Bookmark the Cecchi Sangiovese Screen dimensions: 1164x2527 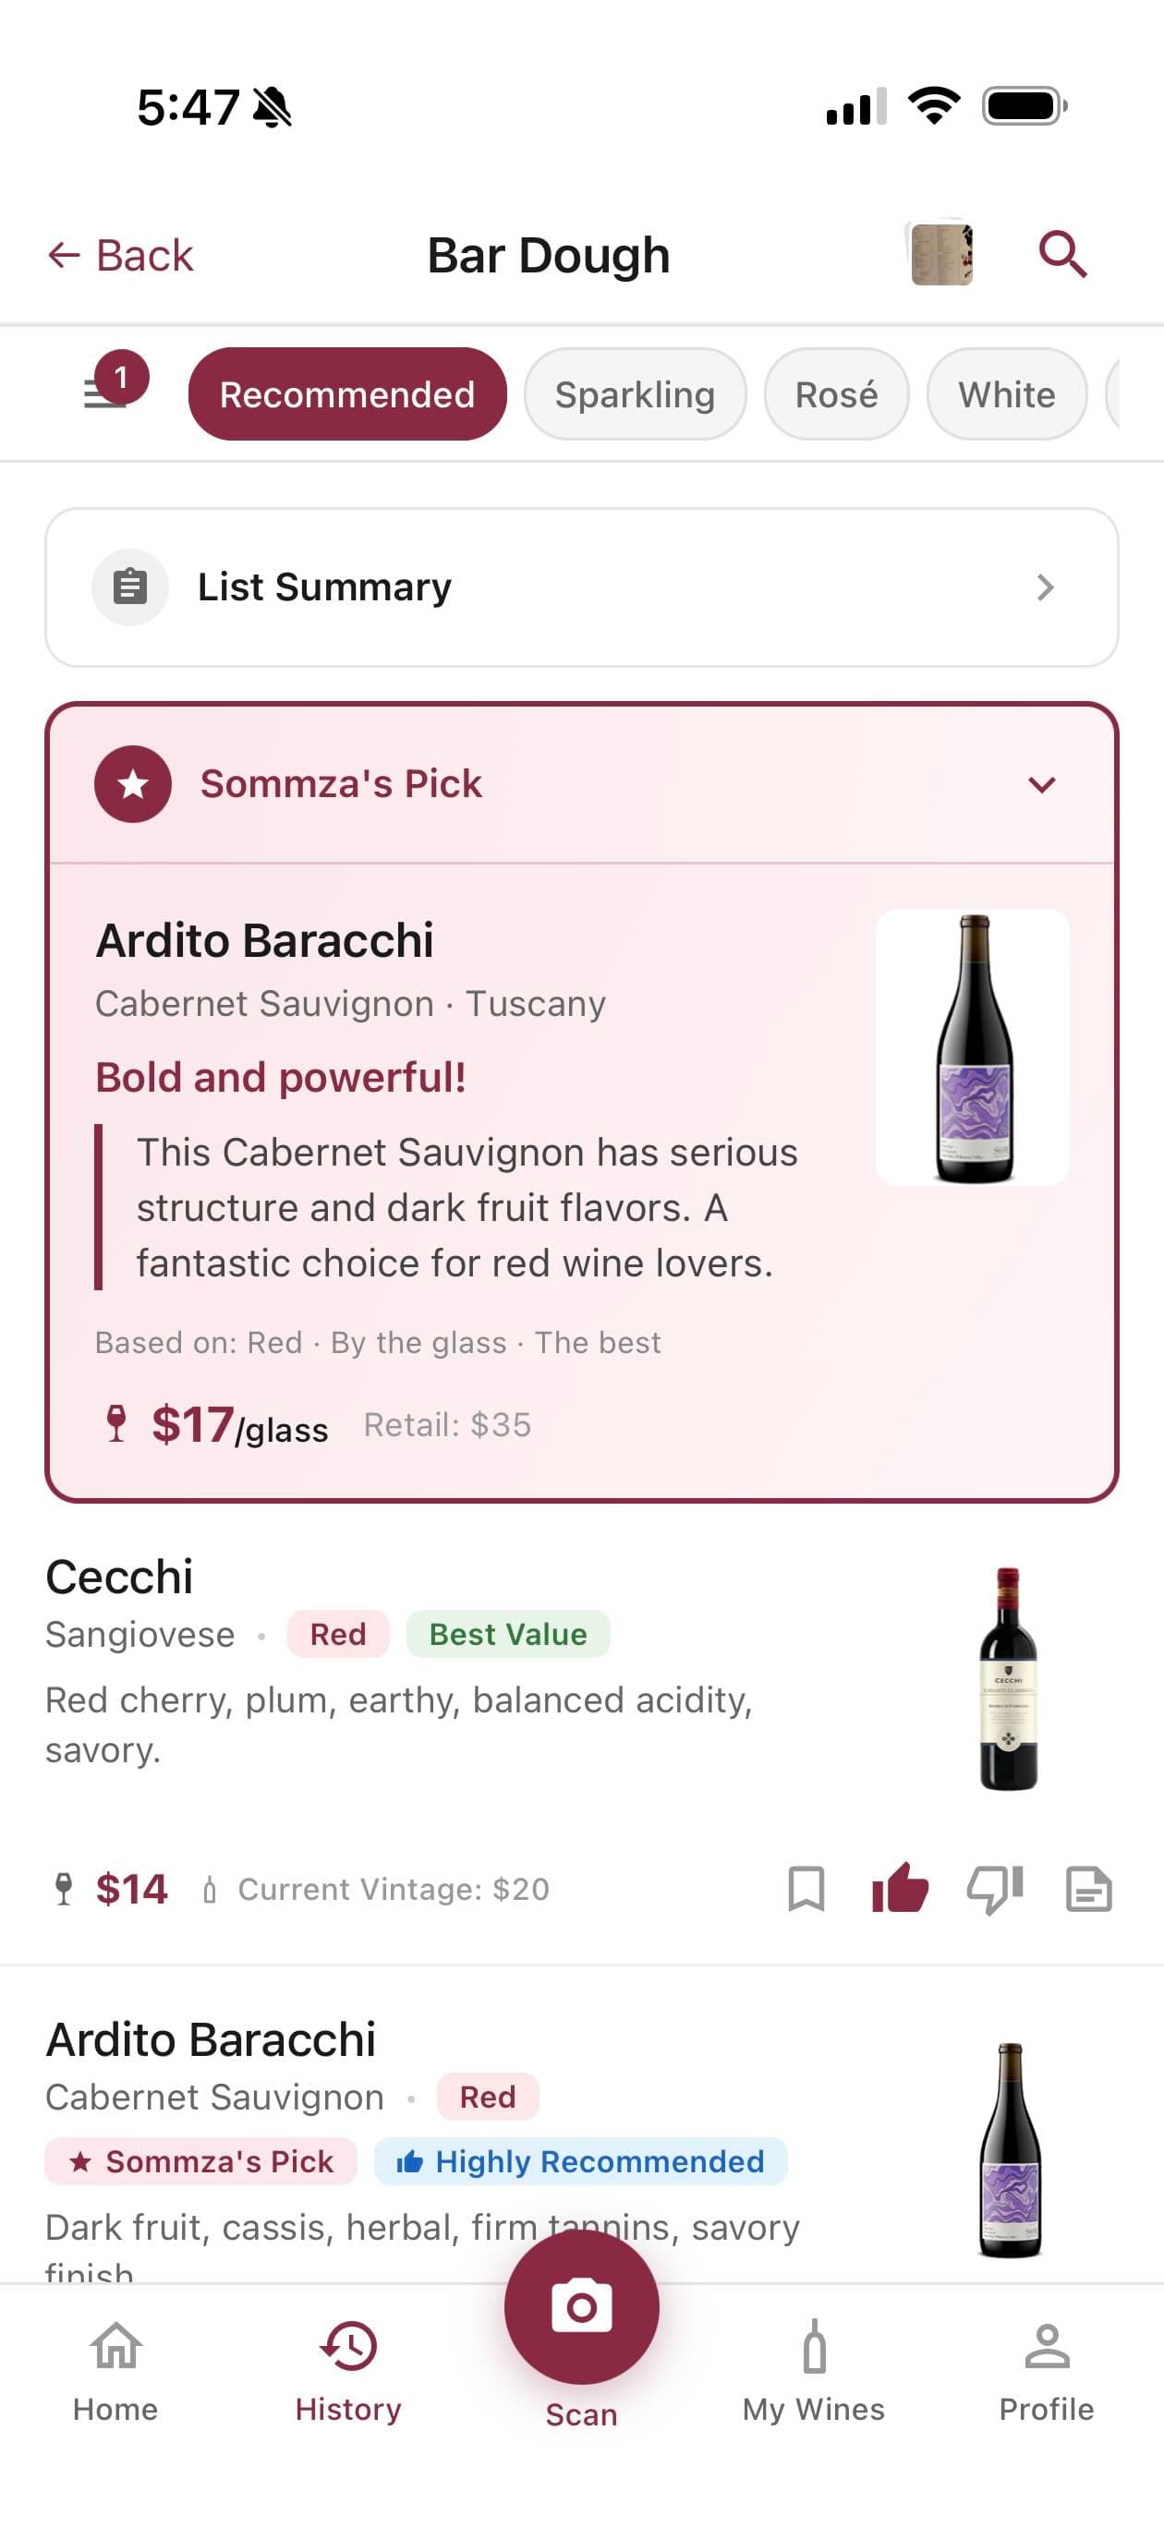coord(807,1889)
